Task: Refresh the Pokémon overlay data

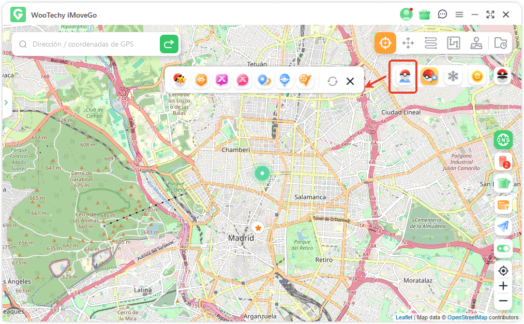Action: click(x=333, y=81)
